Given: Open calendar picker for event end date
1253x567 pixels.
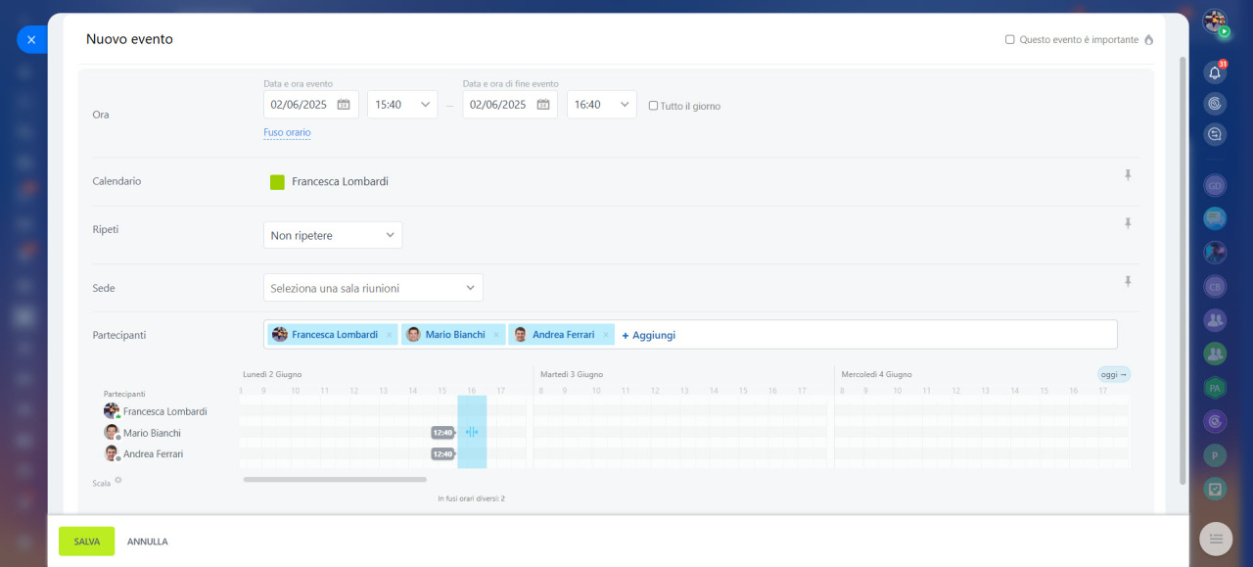Looking at the screenshot, I should pyautogui.click(x=543, y=105).
